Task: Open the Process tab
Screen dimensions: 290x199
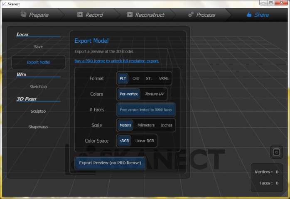Action: (x=202, y=15)
